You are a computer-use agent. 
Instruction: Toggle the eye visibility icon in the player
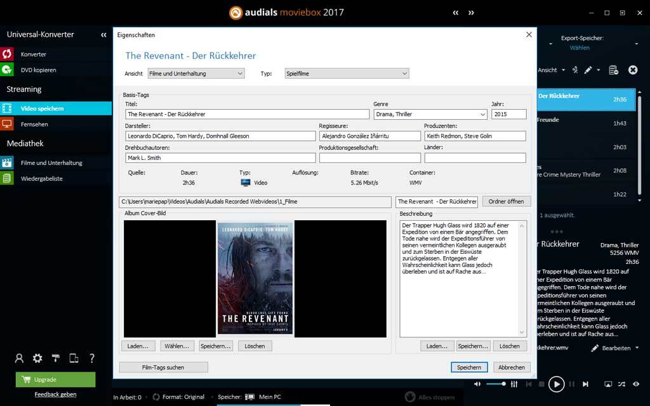coord(636,384)
